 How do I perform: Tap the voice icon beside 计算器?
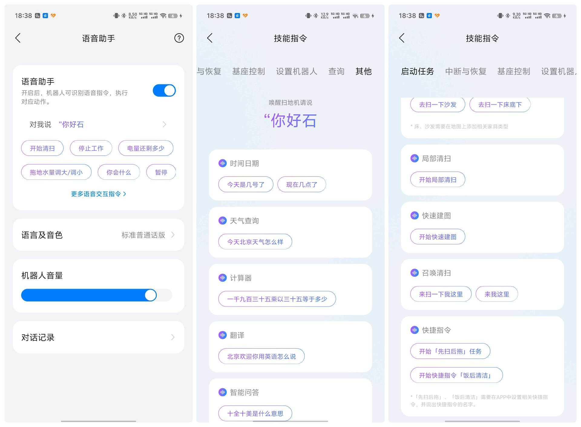click(222, 278)
